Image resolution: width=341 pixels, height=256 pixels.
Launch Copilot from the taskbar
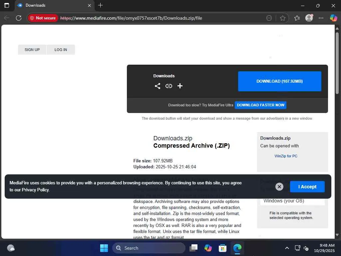click(x=208, y=248)
